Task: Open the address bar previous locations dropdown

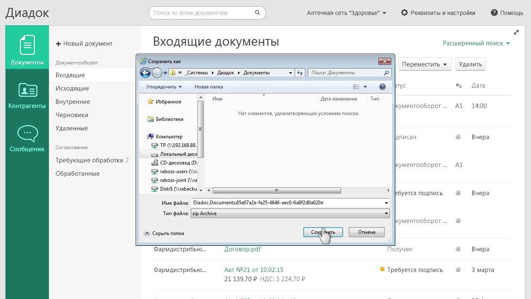Action: pos(290,73)
